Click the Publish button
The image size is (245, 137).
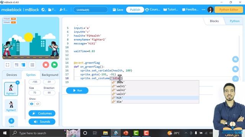[x=135, y=10]
